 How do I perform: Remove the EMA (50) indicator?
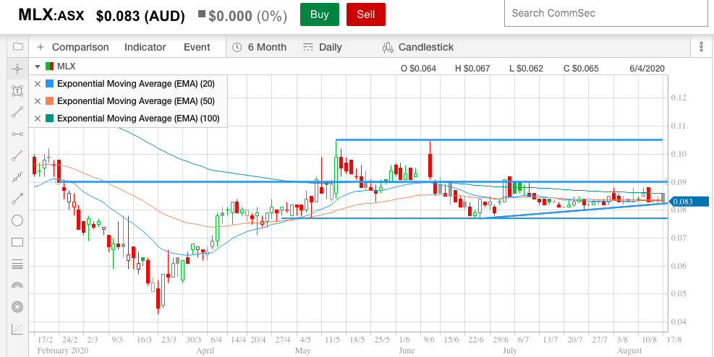(x=38, y=101)
